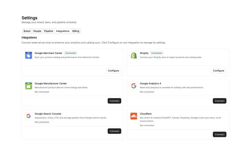Click 'Manufacturer product data for richer listings' text
The width and height of the screenshot is (252, 156).
(x=61, y=88)
